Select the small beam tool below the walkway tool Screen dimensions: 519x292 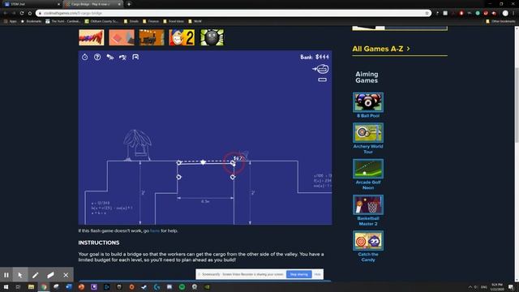(x=323, y=79)
